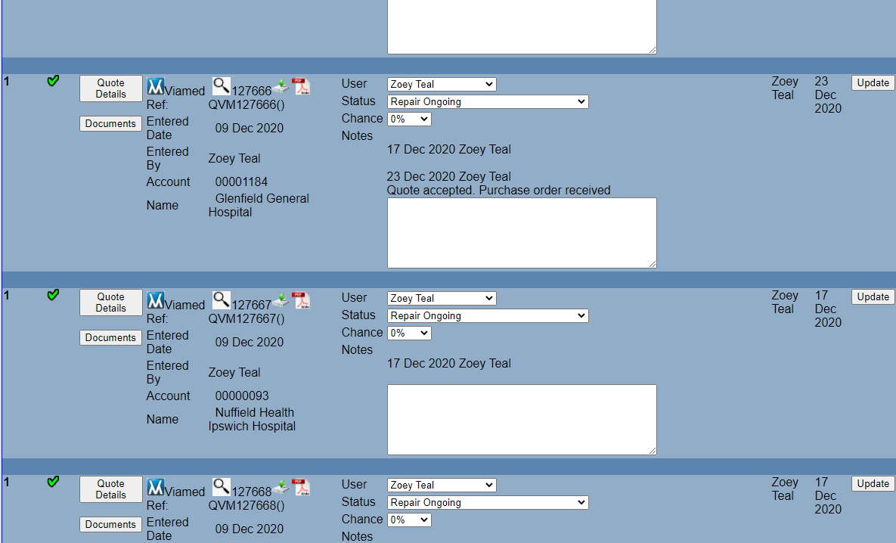Viewport: 896px width, 543px height.
Task: Open Chance dropdown for quote 127667
Action: 409,334
